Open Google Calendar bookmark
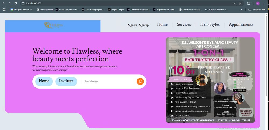This screenshot has width=269, height=130. click(22, 10)
